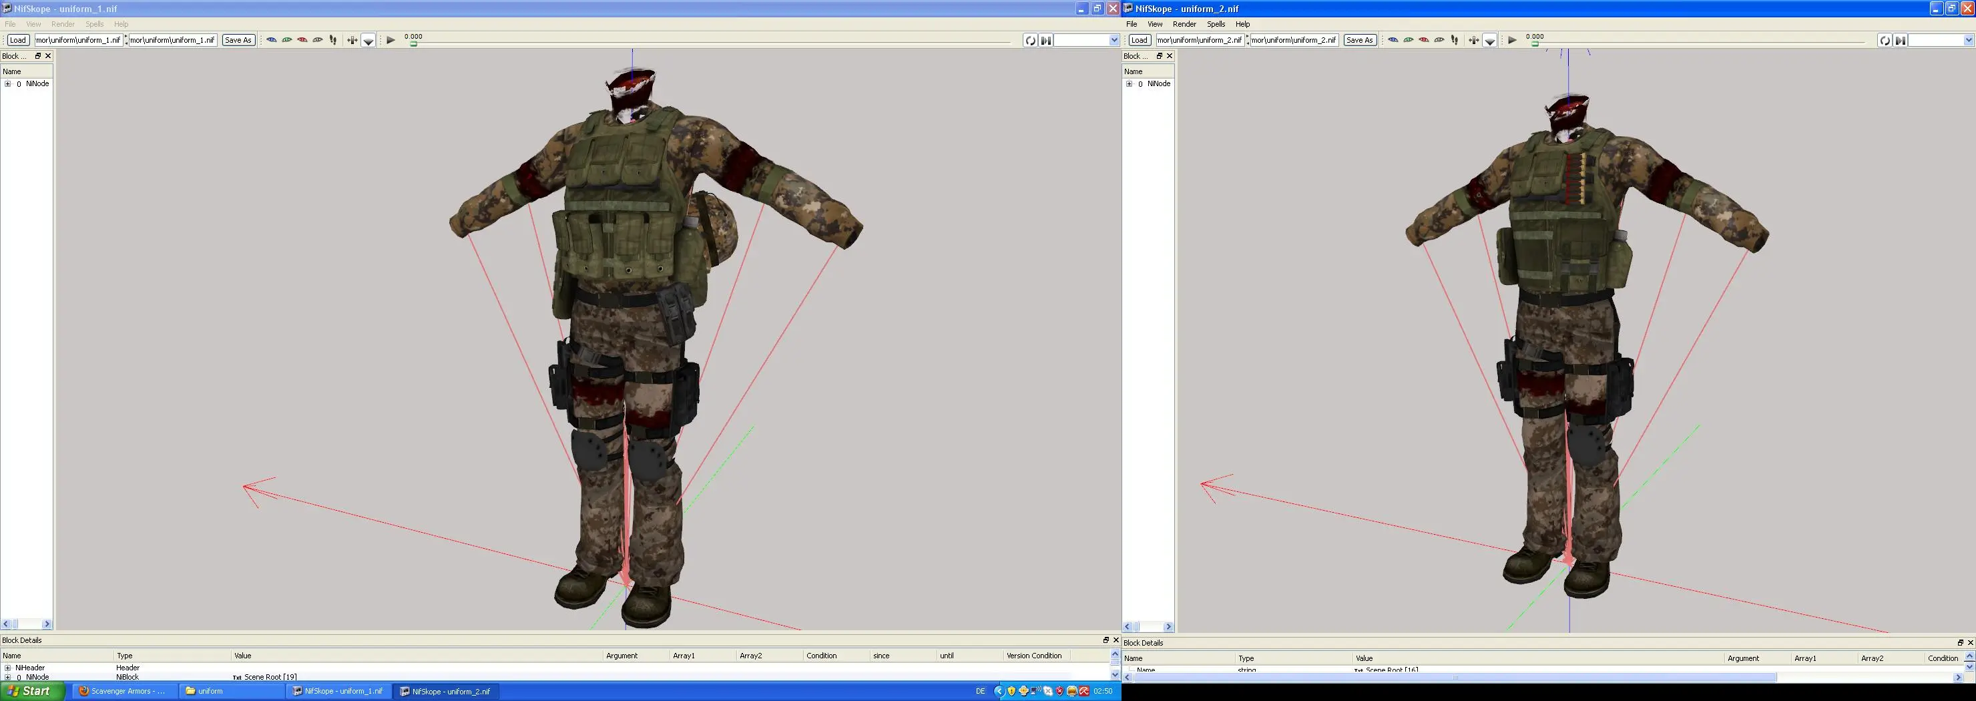Open the Windows Start menu
This screenshot has height=701, width=1976.
(32, 691)
